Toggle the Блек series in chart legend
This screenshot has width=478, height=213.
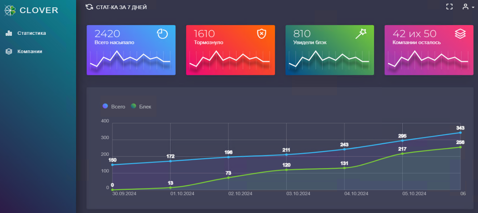[141, 106]
